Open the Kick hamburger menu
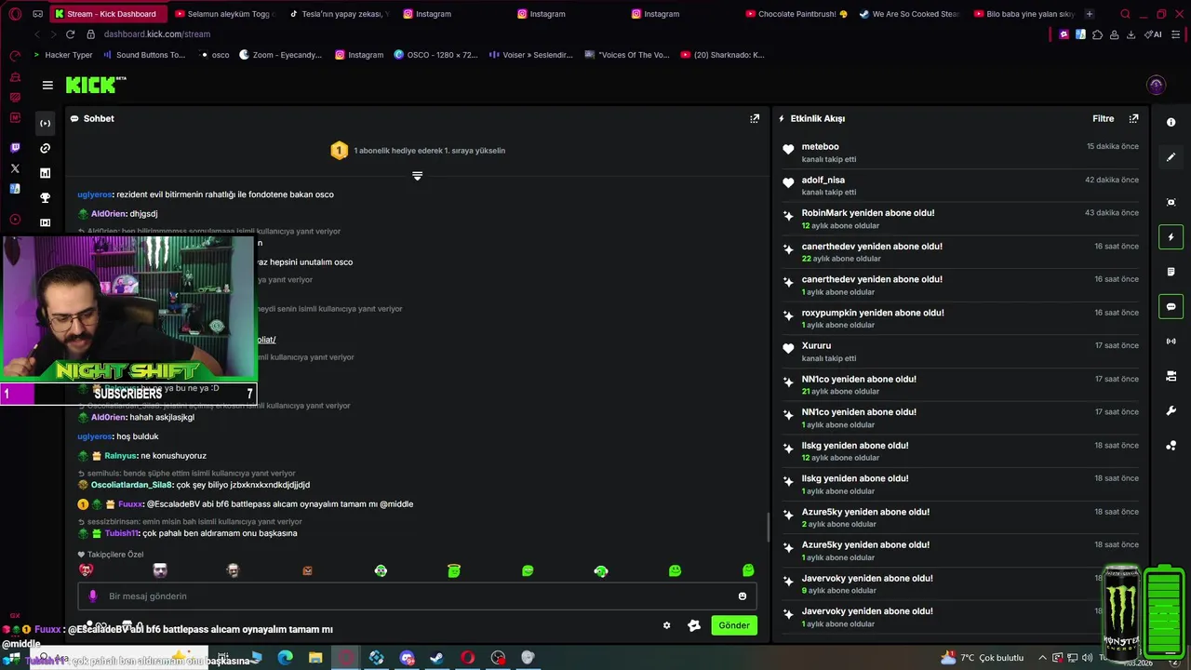This screenshot has height=670, width=1191. pos(47,86)
